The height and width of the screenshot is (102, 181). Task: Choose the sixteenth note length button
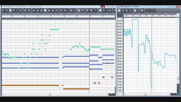(x=49, y=10)
